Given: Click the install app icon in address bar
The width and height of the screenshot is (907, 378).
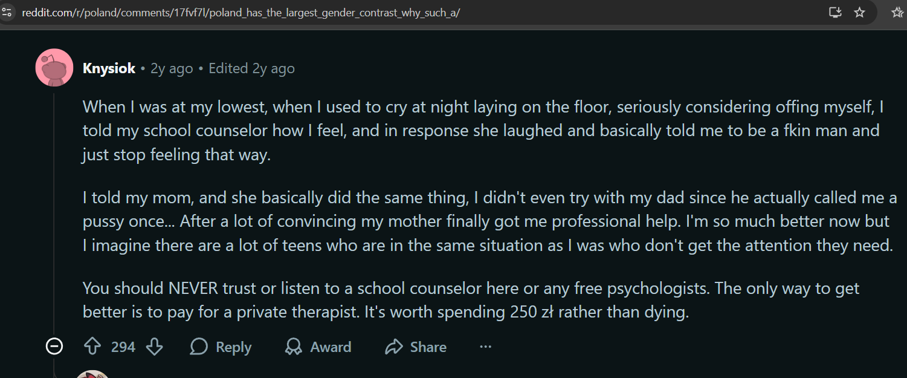Looking at the screenshot, I should point(835,12).
